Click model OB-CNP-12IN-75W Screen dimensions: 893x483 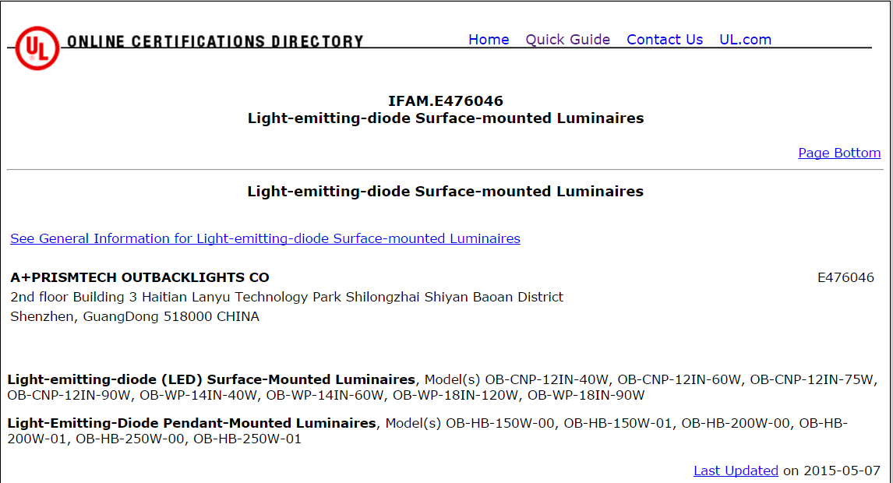(811, 379)
